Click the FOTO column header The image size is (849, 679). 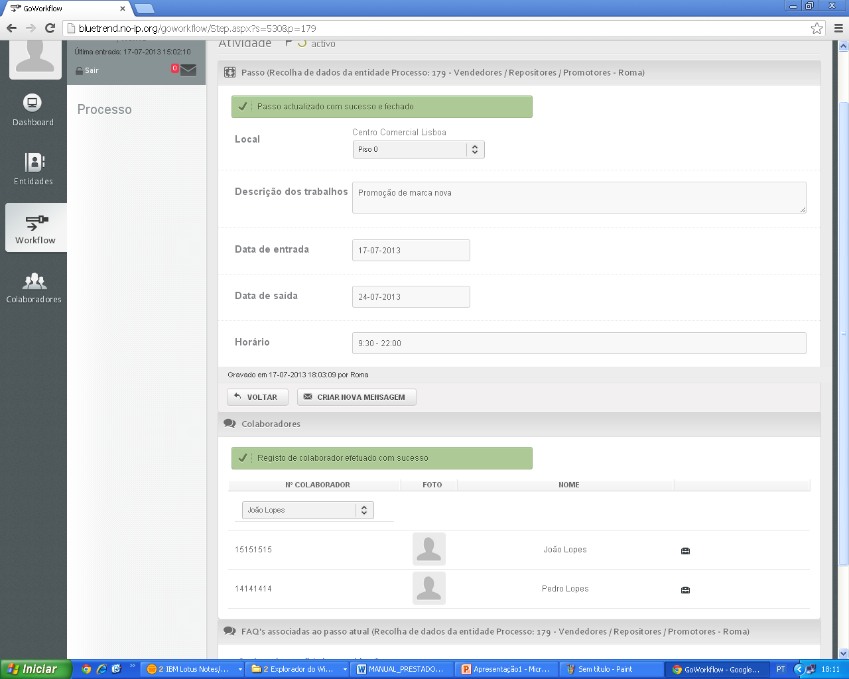[x=432, y=485]
